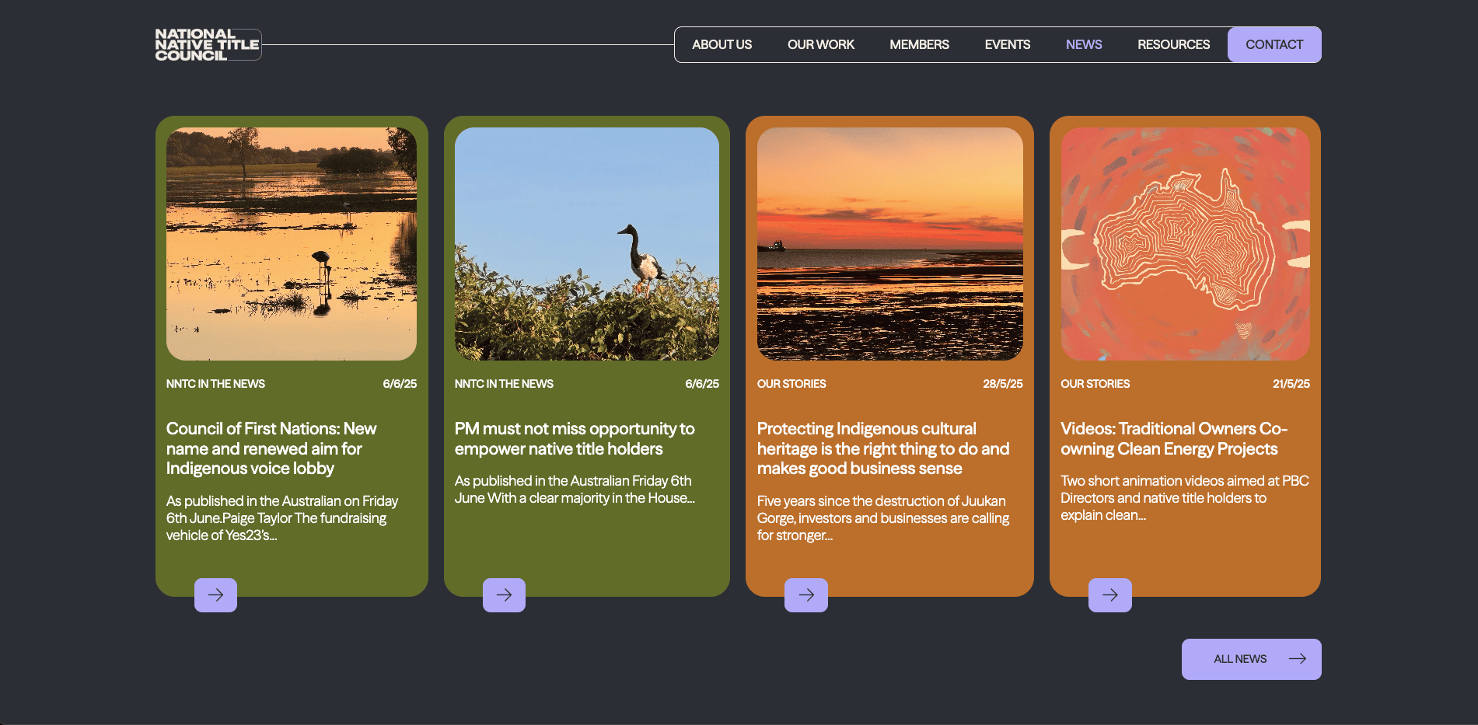Click excerpt 'Two short animation videos aimed at PBC'

coord(1185,498)
